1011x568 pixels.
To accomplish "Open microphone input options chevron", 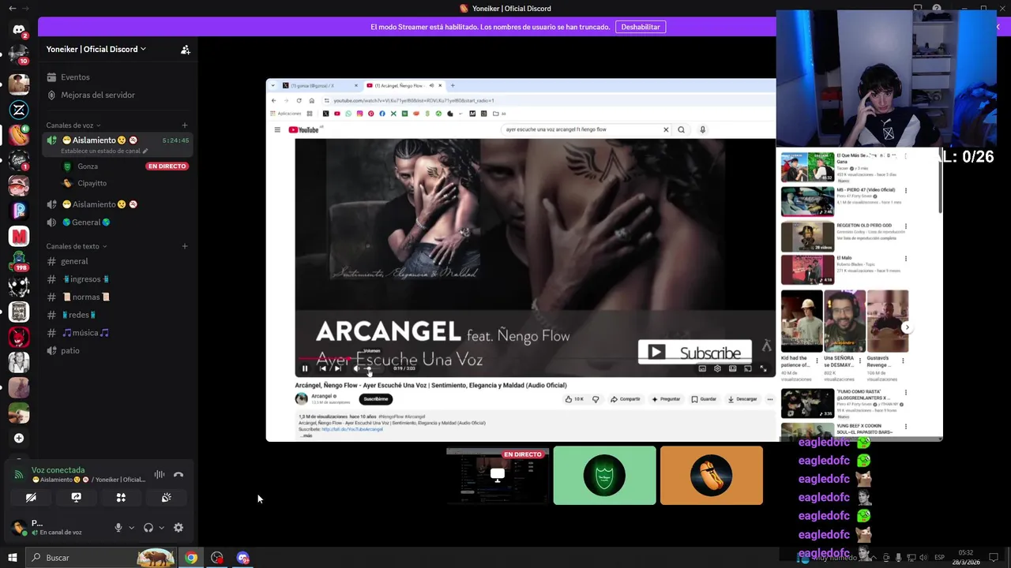I will [131, 528].
